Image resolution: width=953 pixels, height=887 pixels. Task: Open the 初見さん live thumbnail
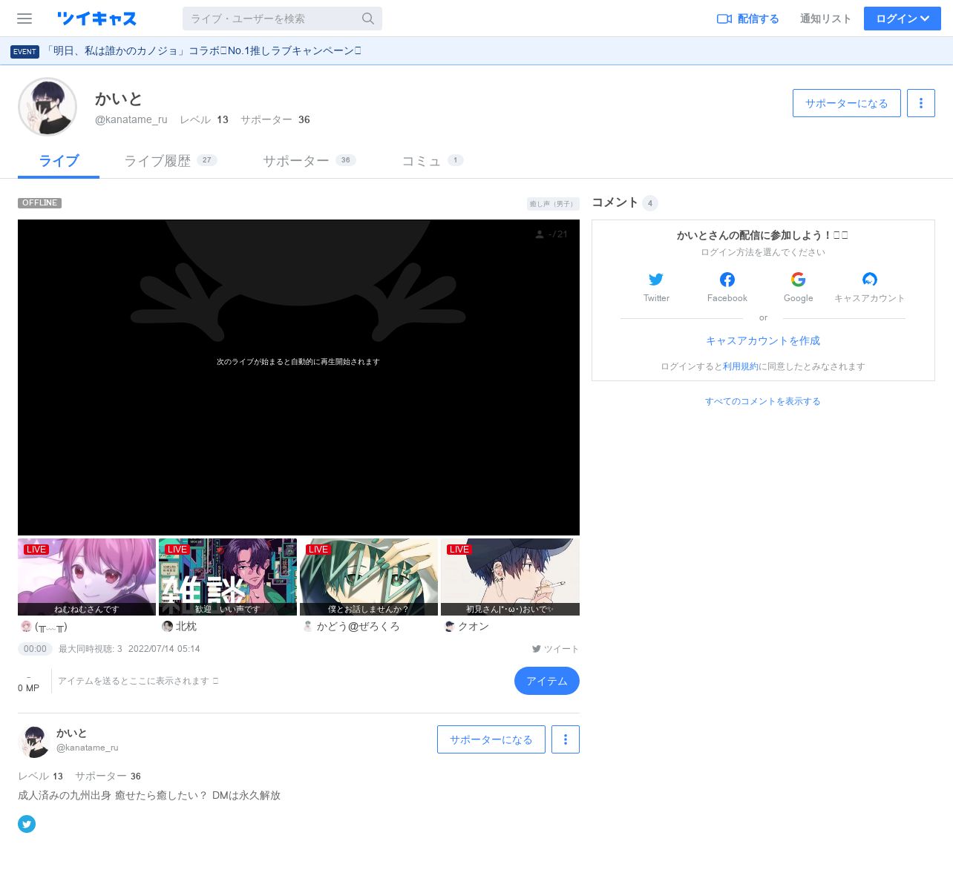click(x=510, y=577)
